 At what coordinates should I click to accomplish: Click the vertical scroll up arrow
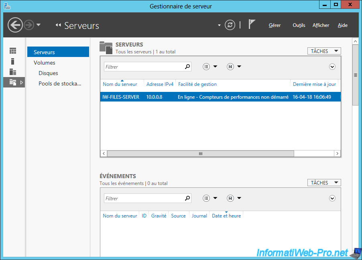[355, 41]
